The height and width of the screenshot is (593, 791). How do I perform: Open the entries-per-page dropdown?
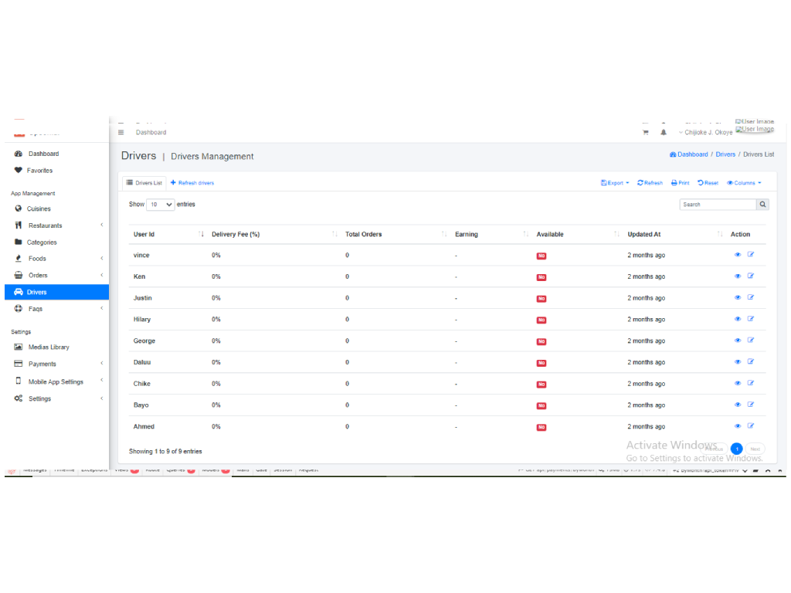coord(160,205)
